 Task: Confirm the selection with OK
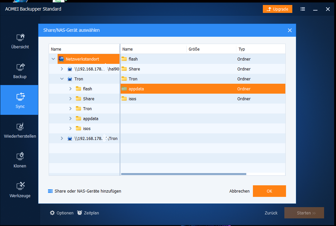click(x=269, y=191)
